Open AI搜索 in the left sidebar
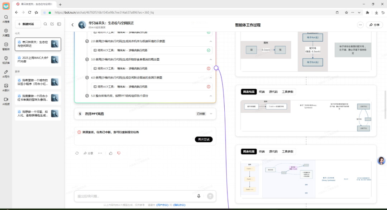 pyautogui.click(x=6, y=18)
